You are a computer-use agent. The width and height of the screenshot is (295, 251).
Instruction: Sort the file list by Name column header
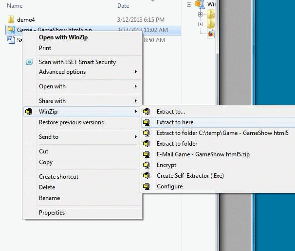[15, 6]
